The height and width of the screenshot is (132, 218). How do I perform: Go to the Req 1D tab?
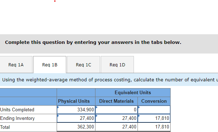pyautogui.click(x=117, y=65)
